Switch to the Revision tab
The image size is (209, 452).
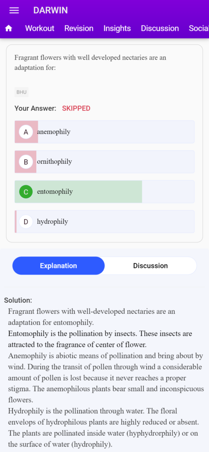coord(79,28)
